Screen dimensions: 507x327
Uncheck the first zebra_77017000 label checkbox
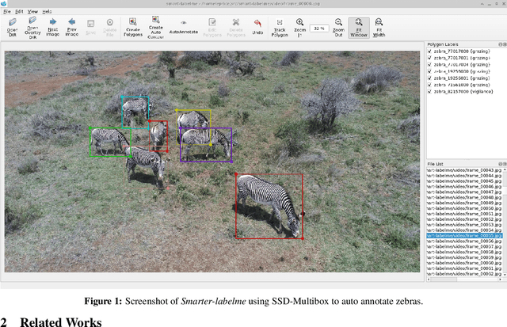(x=429, y=51)
